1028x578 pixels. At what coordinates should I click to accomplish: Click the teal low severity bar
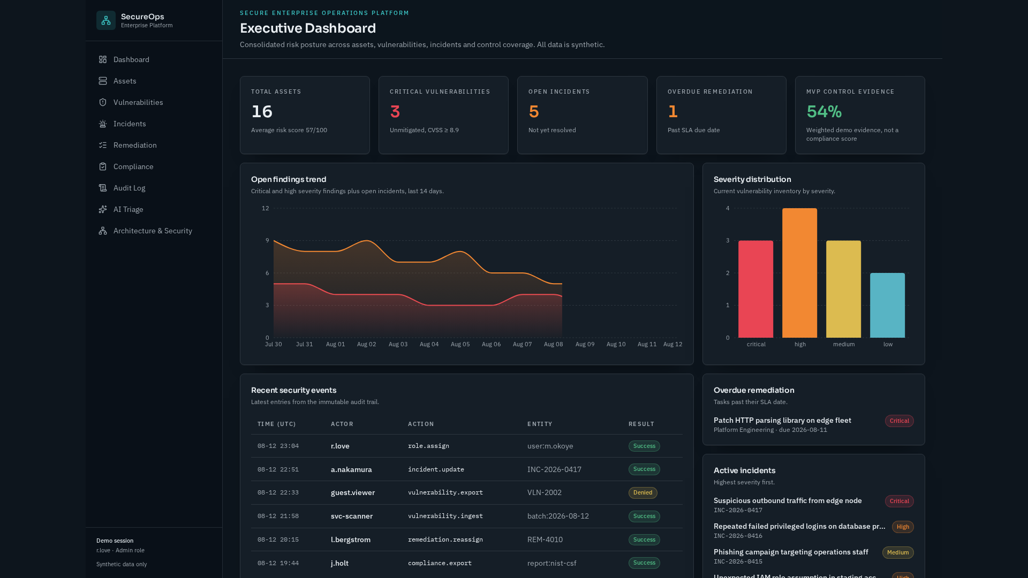[x=887, y=305]
